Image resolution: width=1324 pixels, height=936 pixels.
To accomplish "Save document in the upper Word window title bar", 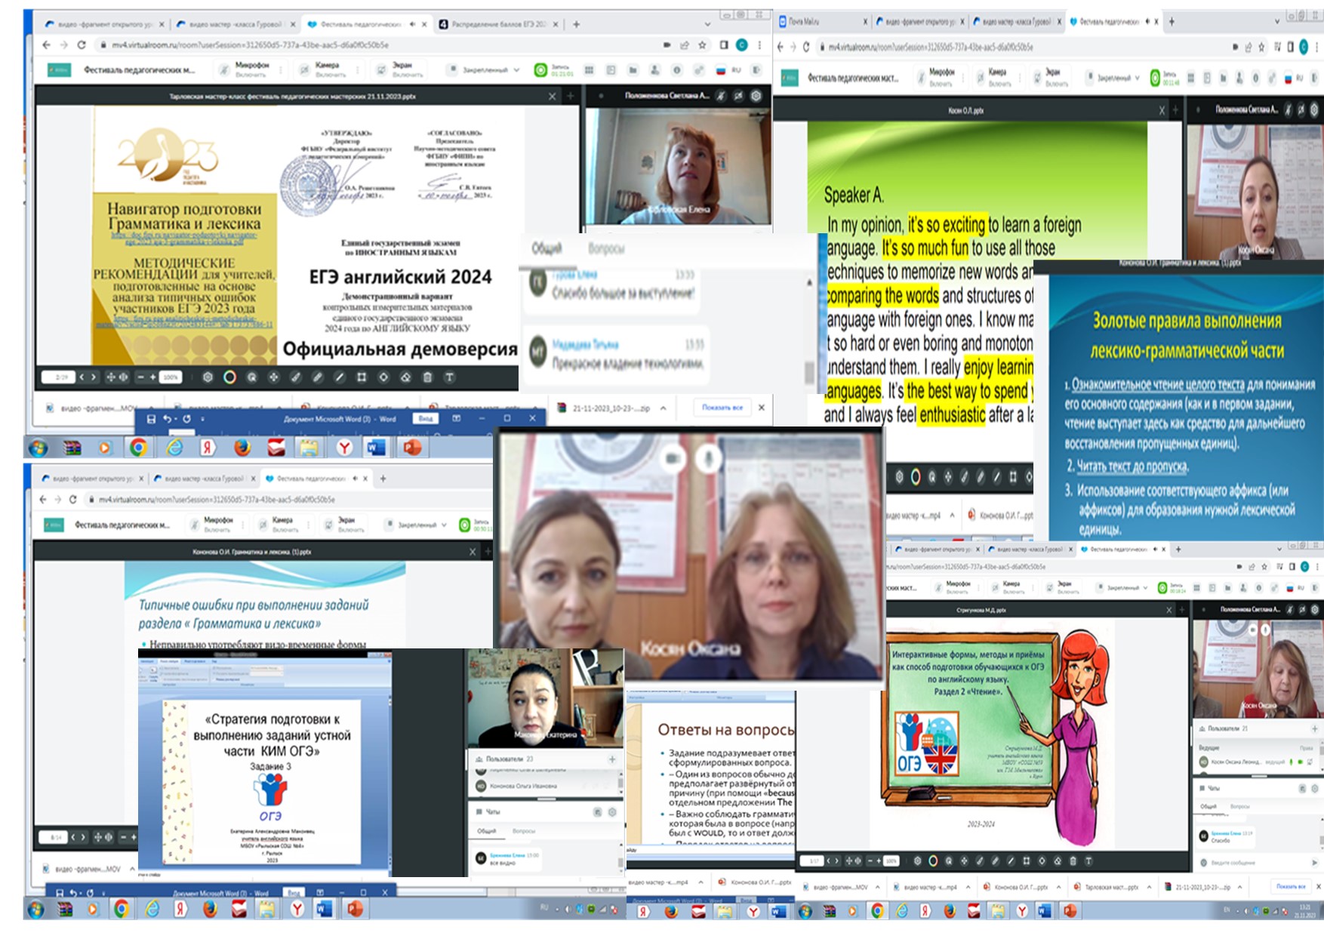I will pos(151,418).
